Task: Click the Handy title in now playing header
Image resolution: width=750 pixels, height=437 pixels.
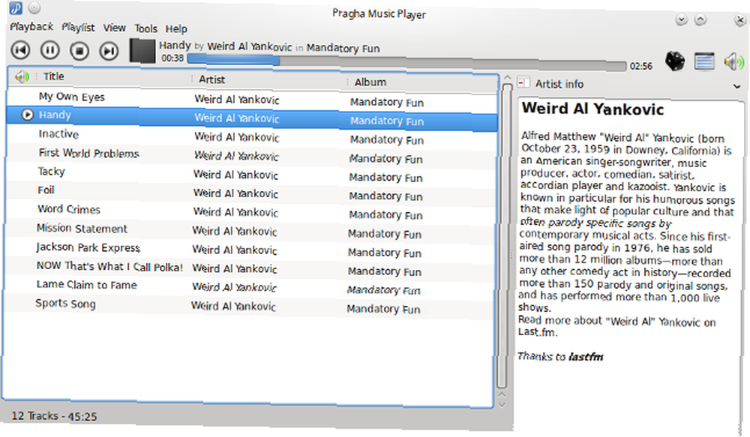Action: pos(175,46)
